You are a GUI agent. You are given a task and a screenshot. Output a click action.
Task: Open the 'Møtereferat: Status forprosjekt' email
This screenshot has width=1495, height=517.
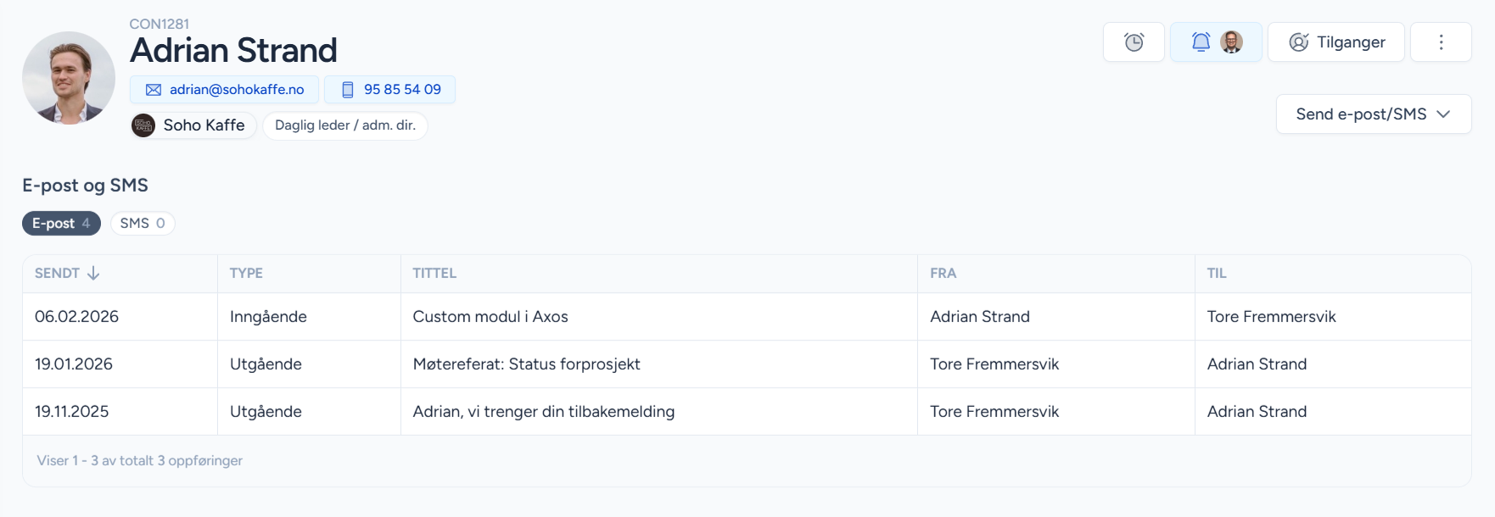526,364
